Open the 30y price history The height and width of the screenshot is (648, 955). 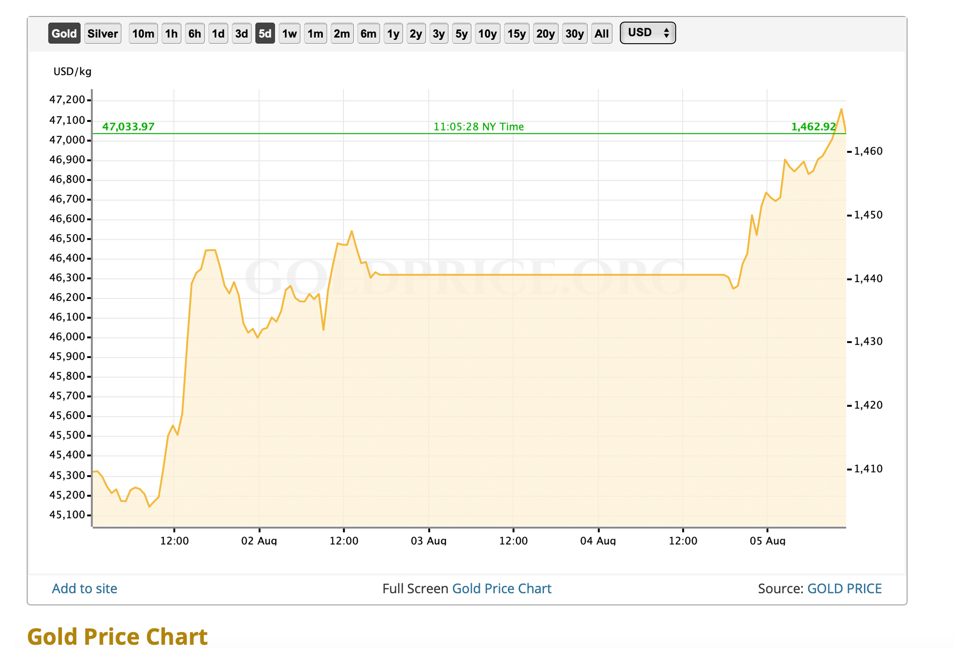click(575, 33)
